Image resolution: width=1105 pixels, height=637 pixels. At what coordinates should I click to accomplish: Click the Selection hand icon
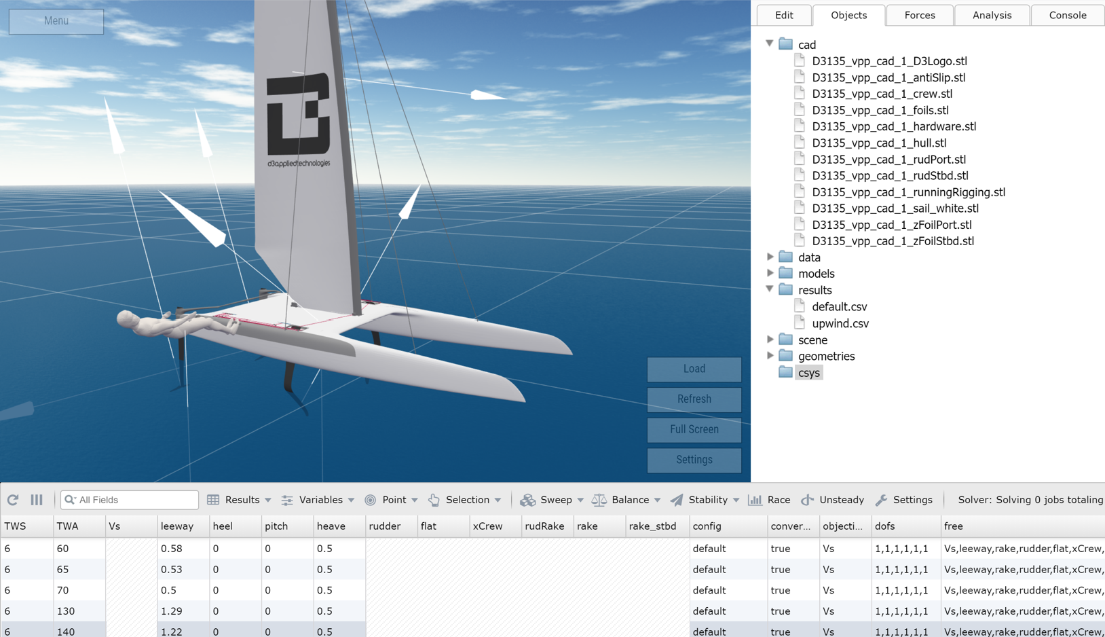coord(434,500)
